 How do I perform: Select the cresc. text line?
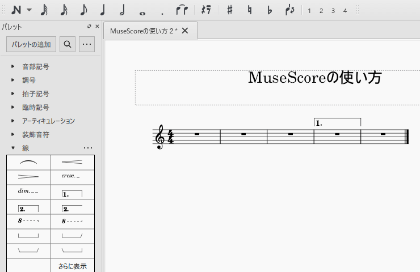tap(72, 177)
